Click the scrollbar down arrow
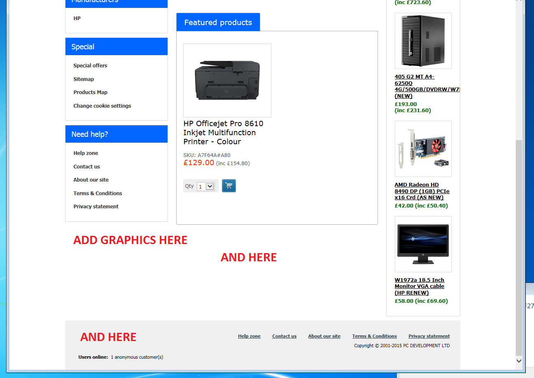 pos(519,361)
